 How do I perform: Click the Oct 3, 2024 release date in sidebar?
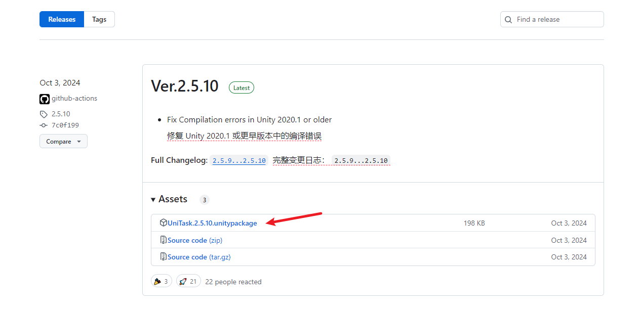coord(60,83)
